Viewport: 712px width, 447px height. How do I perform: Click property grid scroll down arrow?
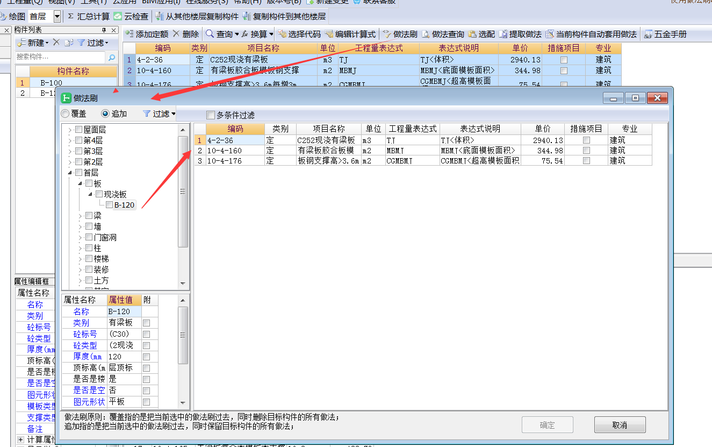click(x=183, y=403)
